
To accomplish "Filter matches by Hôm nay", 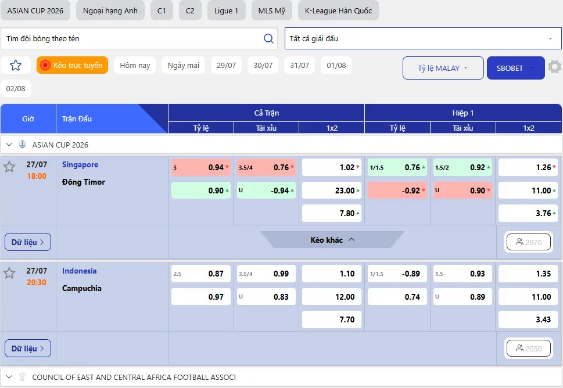I will click(x=135, y=65).
